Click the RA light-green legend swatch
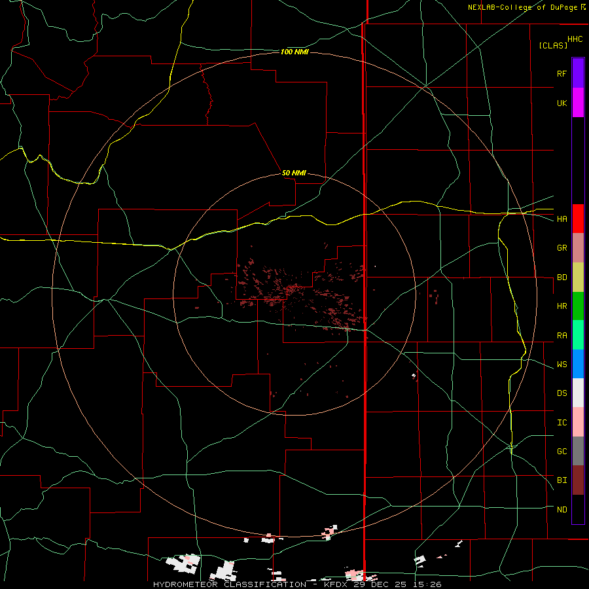Viewport: 589px width, 589px height. click(578, 335)
